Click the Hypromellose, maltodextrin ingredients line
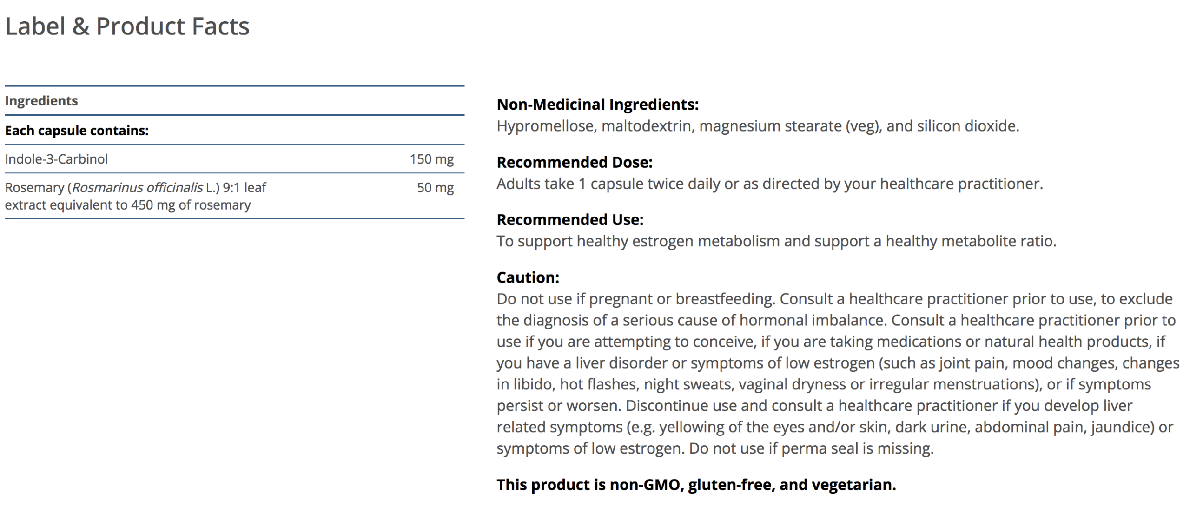Viewport: 1190px width, 507px height. click(757, 126)
